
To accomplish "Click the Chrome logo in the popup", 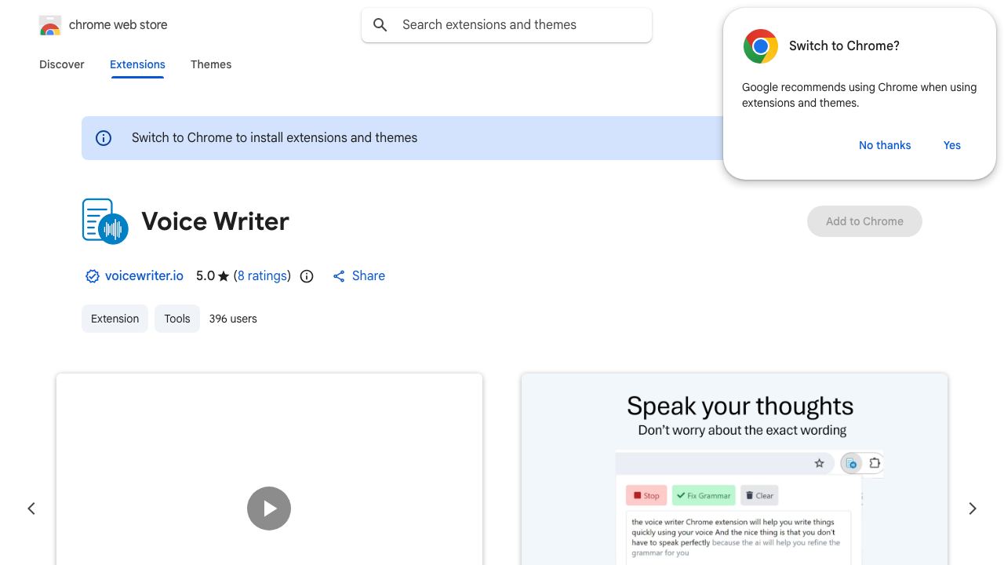I will pyautogui.click(x=761, y=46).
